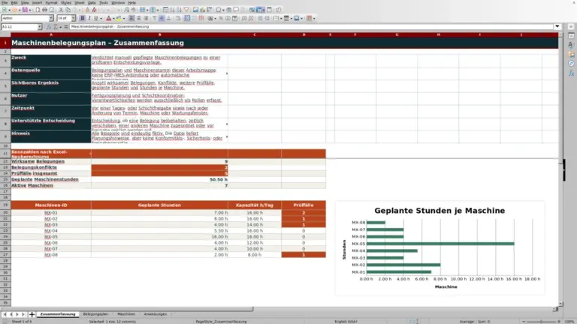Screen dimensions: 577x324
Task: Open the File menu
Action: click(x=5, y=2)
